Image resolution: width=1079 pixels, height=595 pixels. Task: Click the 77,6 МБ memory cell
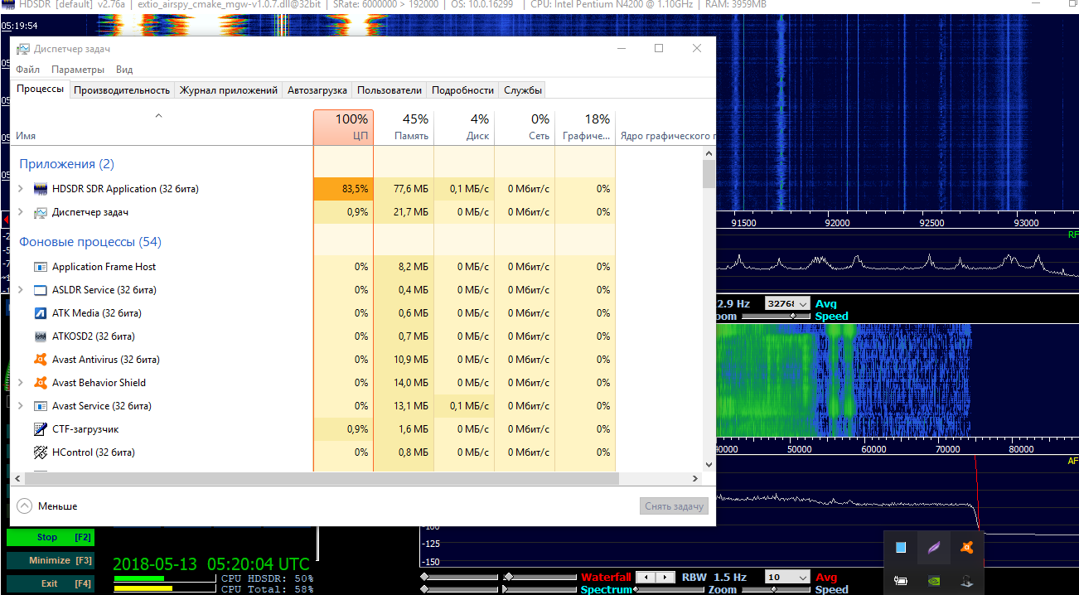tap(404, 189)
